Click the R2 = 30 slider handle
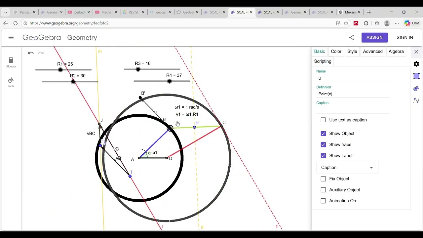 click(73, 82)
